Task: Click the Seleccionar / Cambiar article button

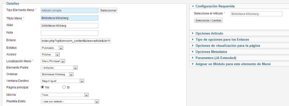Action: tap(208, 20)
